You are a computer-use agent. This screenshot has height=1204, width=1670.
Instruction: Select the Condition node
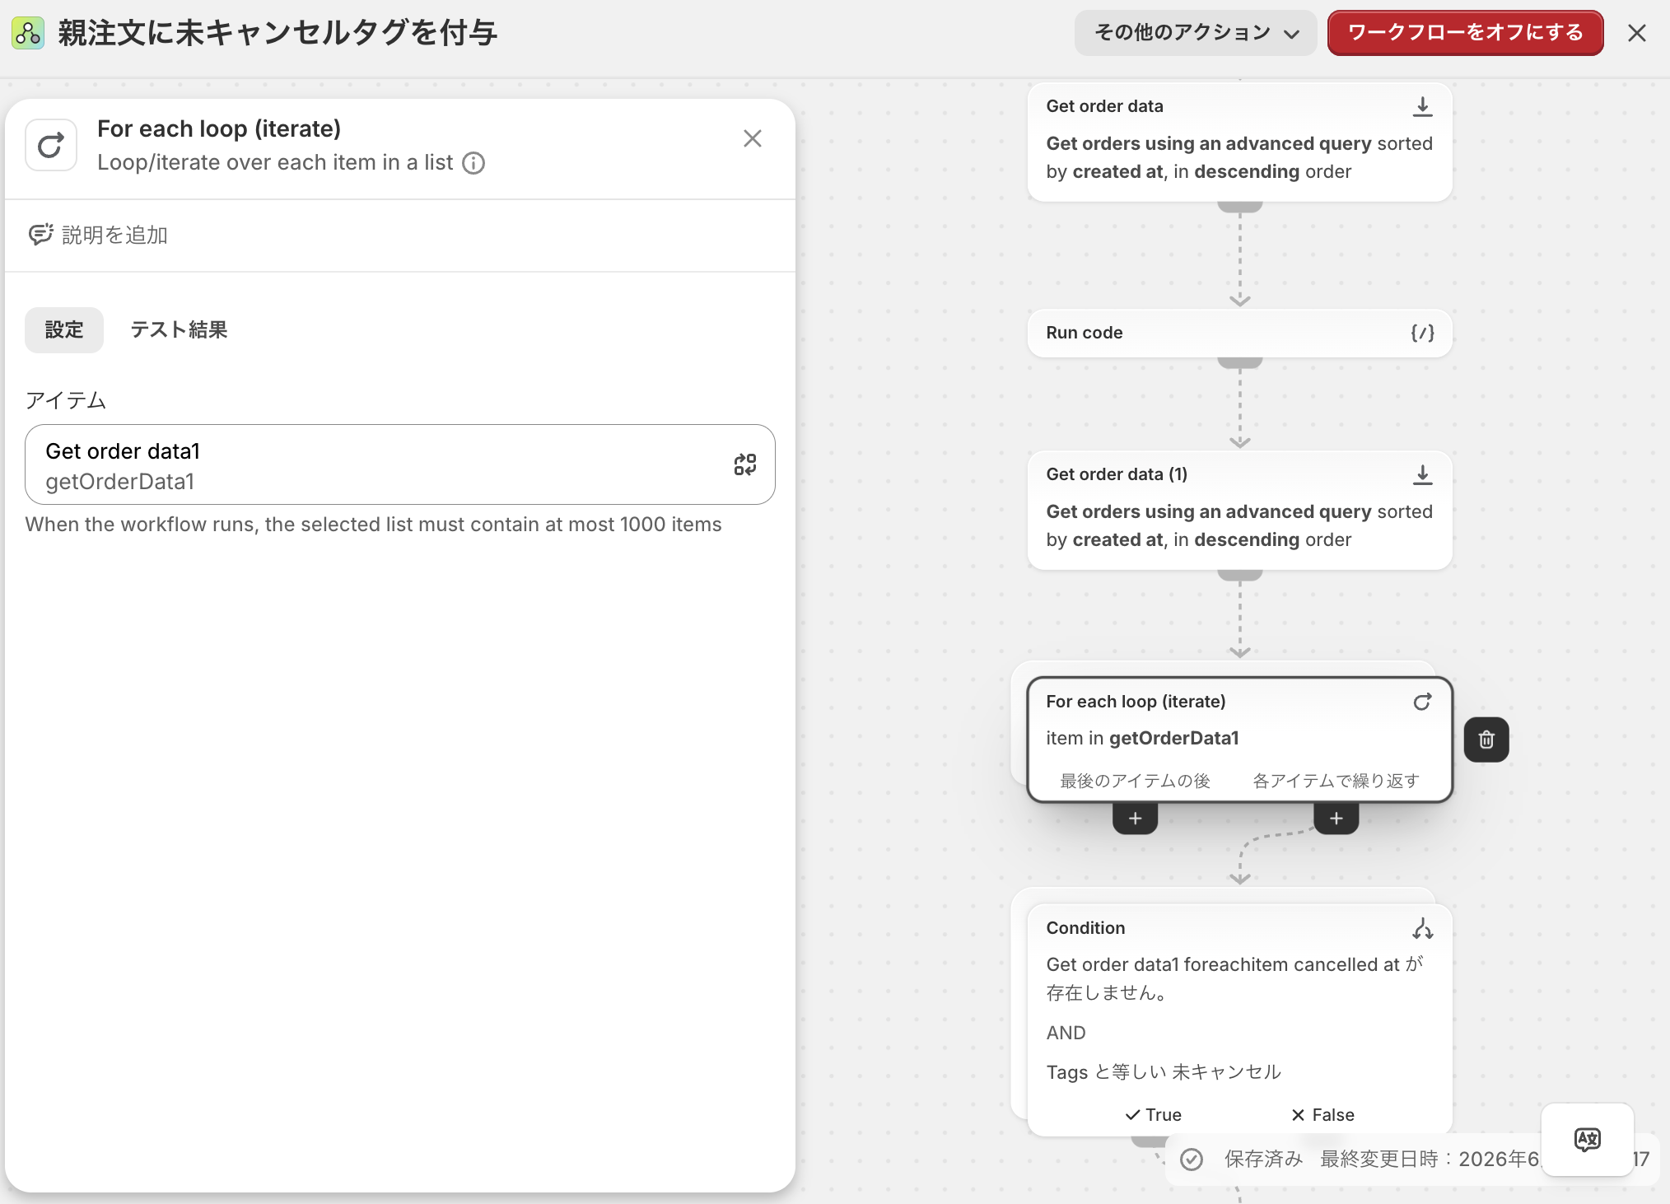coord(1239,1020)
